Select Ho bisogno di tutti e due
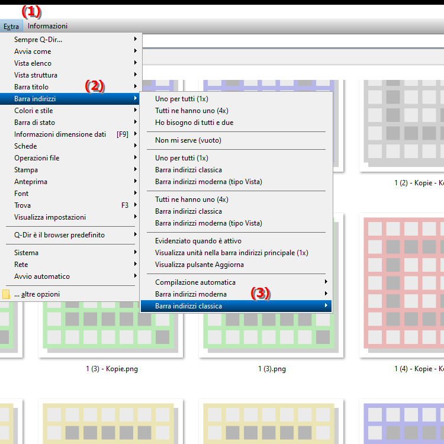This screenshot has height=444, width=444. (x=236, y=123)
